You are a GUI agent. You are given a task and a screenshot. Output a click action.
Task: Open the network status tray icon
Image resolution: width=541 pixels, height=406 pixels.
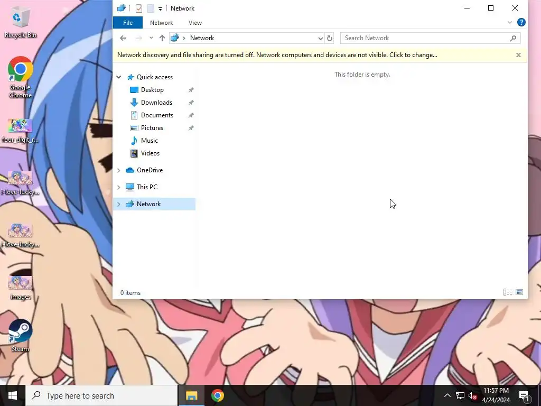(x=460, y=395)
